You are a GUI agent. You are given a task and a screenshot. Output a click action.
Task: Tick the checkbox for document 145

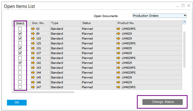tap(20, 77)
